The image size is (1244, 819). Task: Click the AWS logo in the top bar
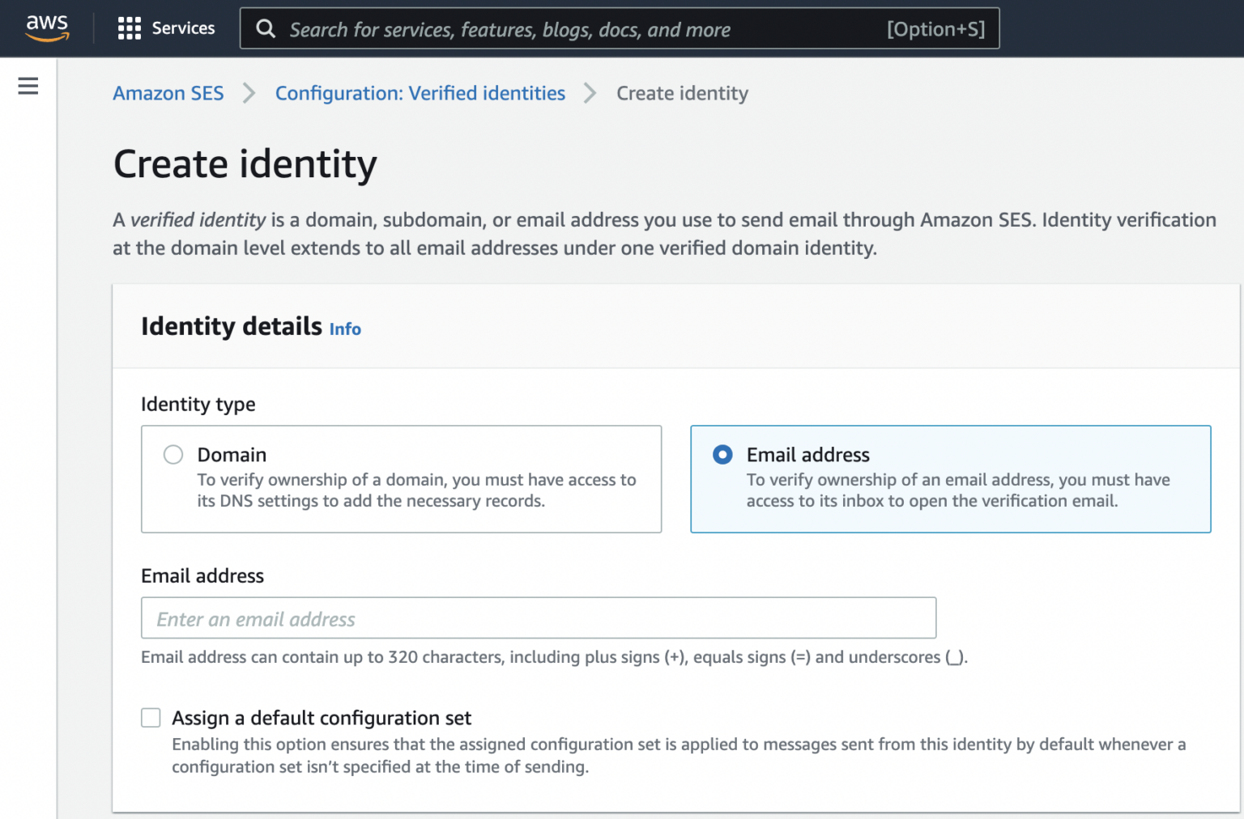pyautogui.click(x=46, y=27)
